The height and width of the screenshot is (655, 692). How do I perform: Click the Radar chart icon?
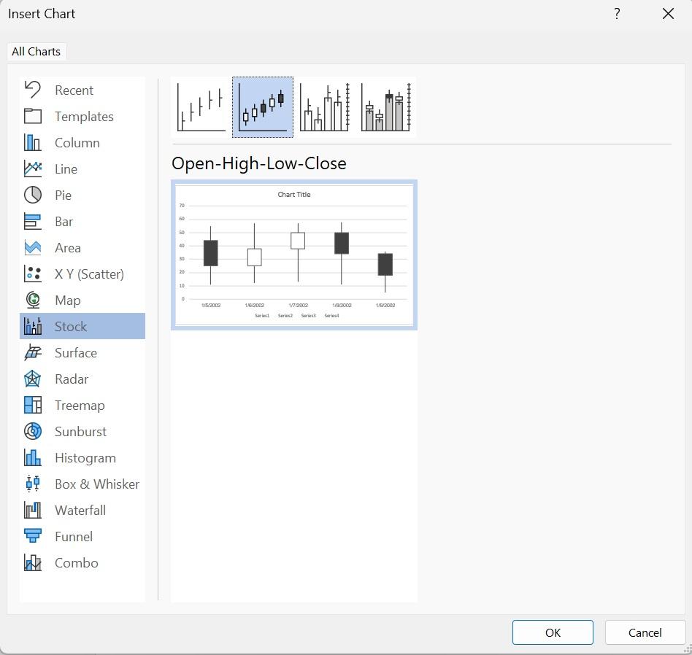33,379
